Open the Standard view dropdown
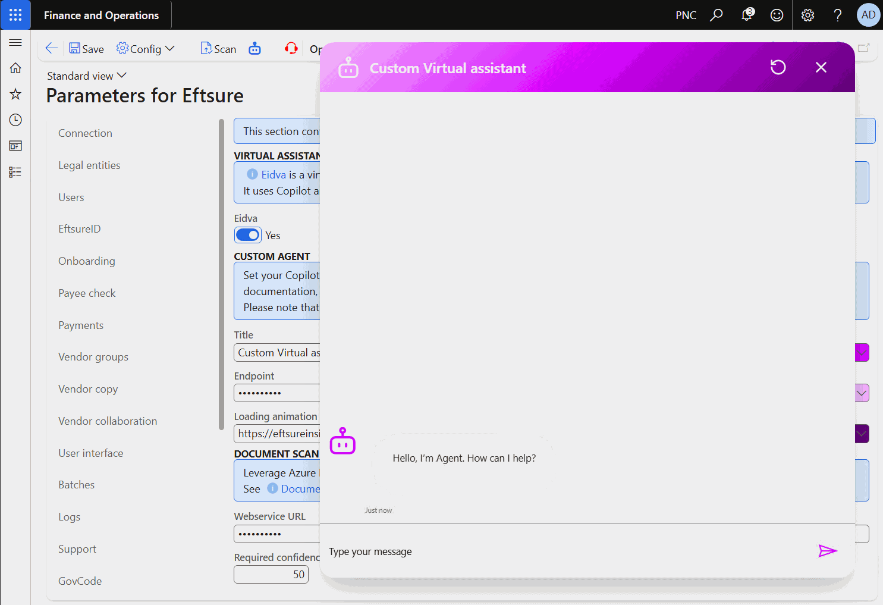The width and height of the screenshot is (883, 605). pyautogui.click(x=87, y=76)
